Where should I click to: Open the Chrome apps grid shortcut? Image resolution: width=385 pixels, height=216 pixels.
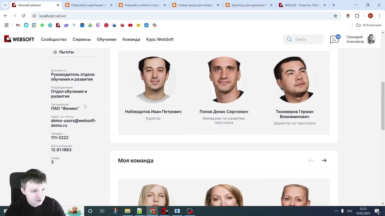(x=6, y=25)
